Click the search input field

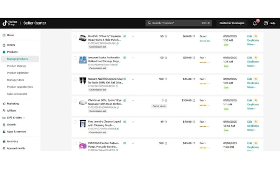[x=179, y=23]
